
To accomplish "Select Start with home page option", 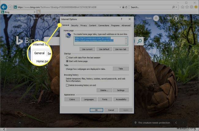I will coord(67,61).
